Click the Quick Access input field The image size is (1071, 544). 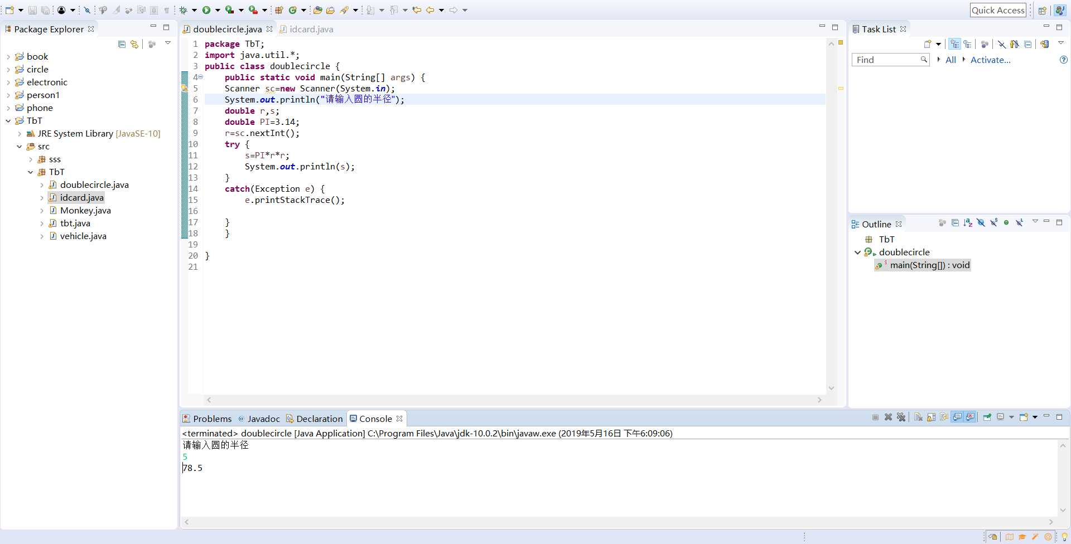pyautogui.click(x=998, y=10)
